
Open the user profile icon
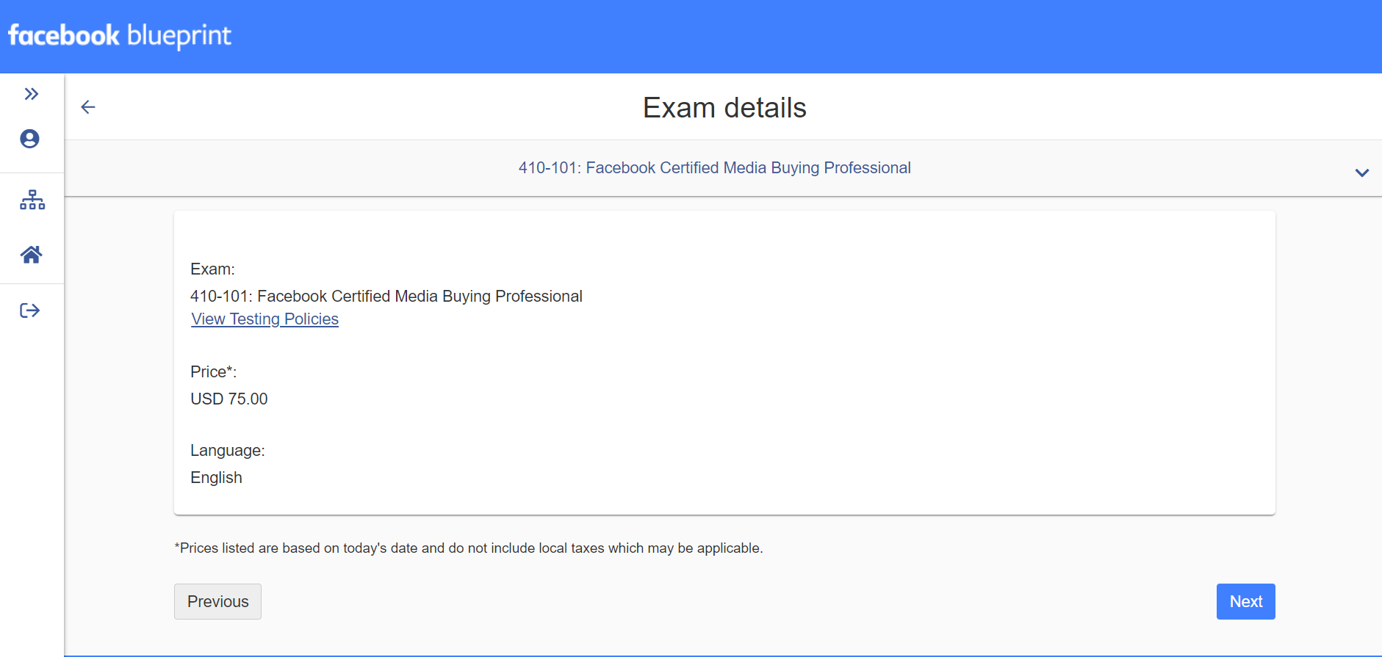[x=29, y=139]
